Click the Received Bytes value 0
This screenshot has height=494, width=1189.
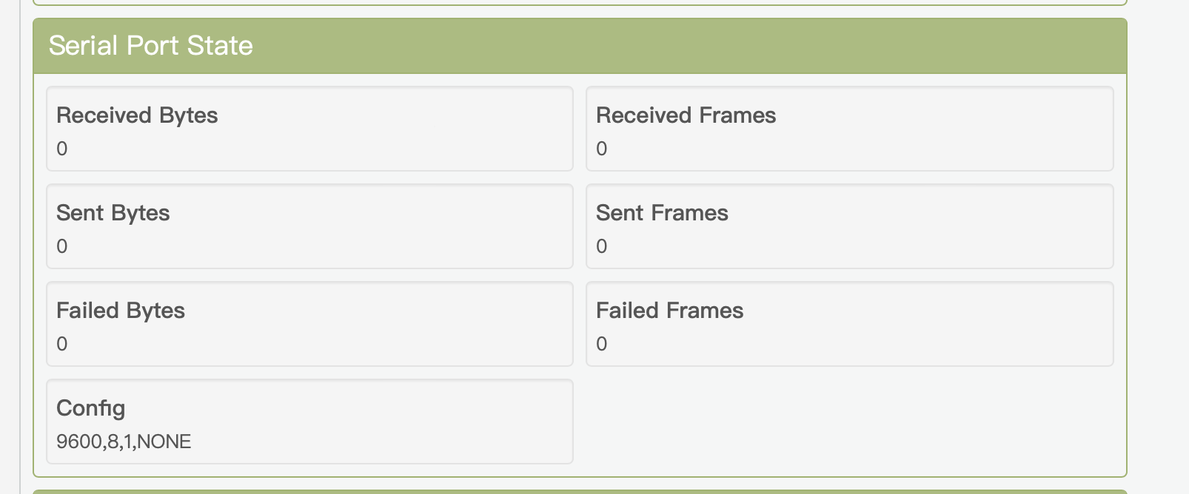pyautogui.click(x=62, y=149)
